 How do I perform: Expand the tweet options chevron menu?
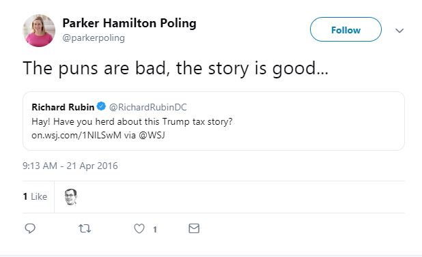click(x=399, y=31)
